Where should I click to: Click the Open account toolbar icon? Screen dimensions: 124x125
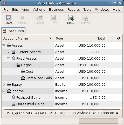40,18
